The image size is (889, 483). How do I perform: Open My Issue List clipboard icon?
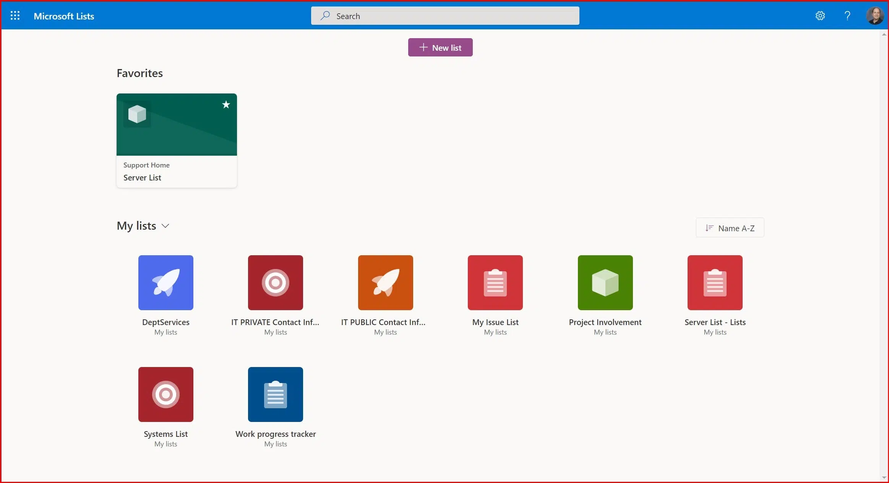click(x=495, y=283)
